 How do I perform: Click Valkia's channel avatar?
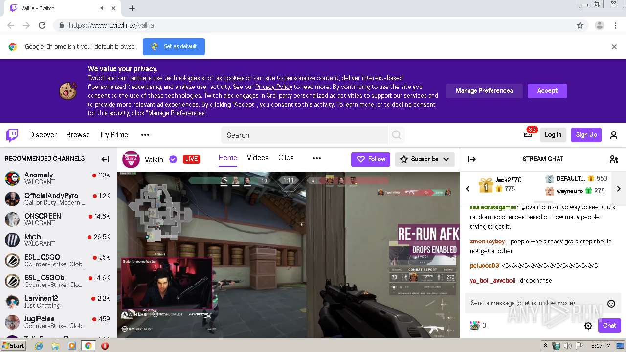[131, 159]
